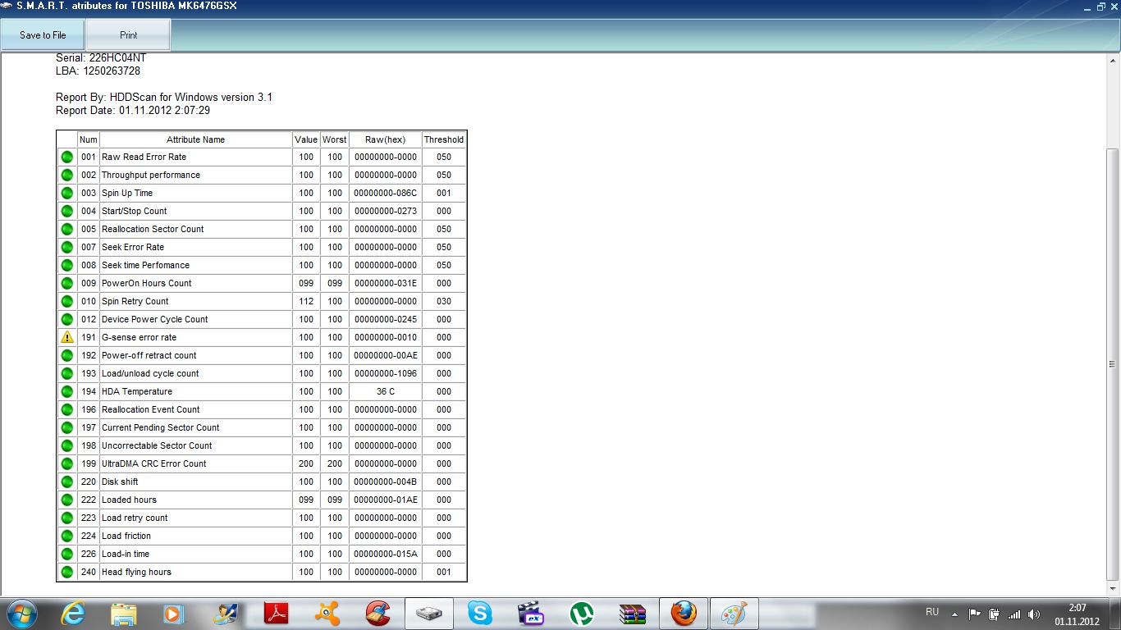The width and height of the screenshot is (1121, 630).
Task: Open CCleaner from taskbar
Action: [x=378, y=614]
